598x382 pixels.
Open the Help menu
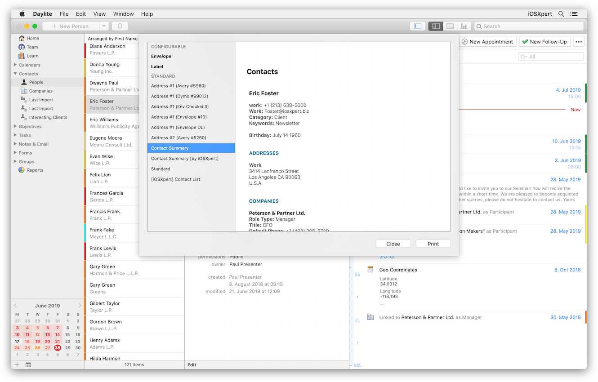[147, 14]
